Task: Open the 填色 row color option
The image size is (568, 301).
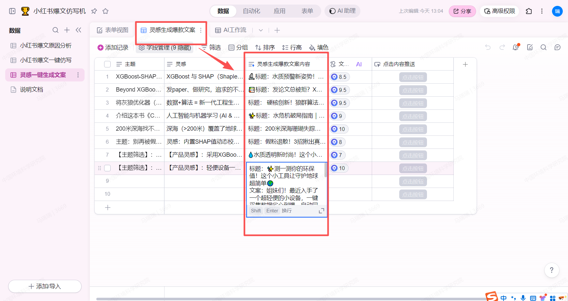Action: [319, 48]
